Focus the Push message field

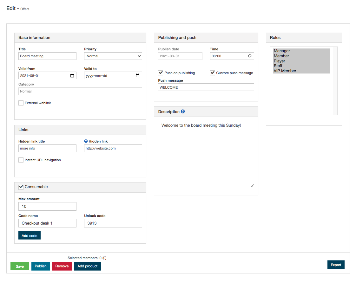206,87
